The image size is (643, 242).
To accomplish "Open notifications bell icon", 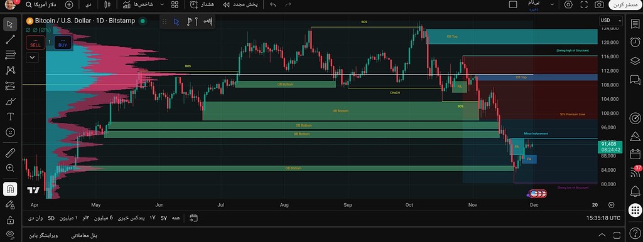I will tap(635, 191).
